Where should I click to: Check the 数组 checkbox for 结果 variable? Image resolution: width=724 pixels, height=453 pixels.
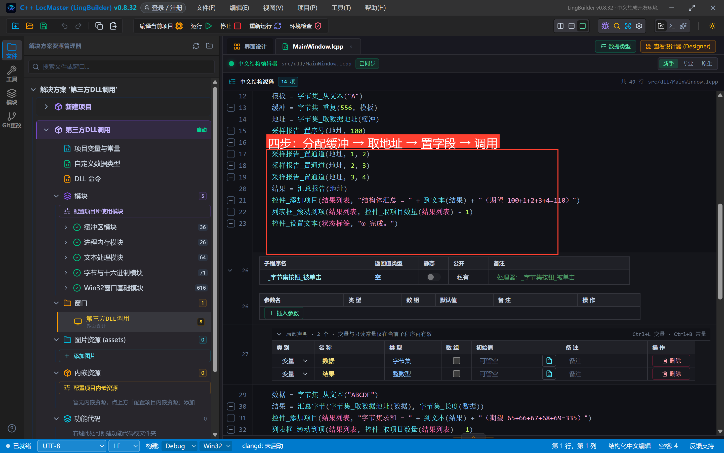[456, 374]
